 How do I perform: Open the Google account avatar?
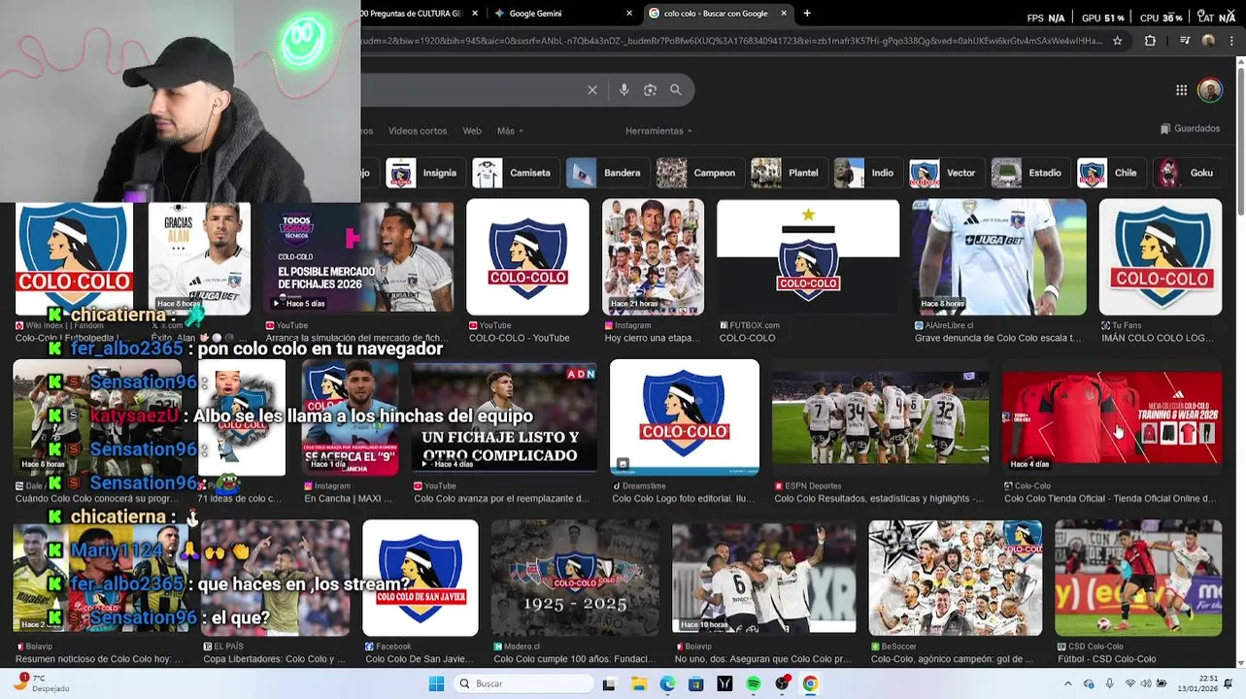tap(1210, 90)
